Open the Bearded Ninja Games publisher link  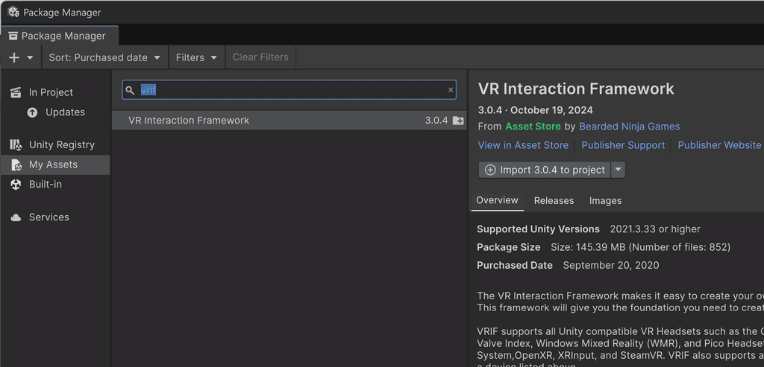click(630, 127)
